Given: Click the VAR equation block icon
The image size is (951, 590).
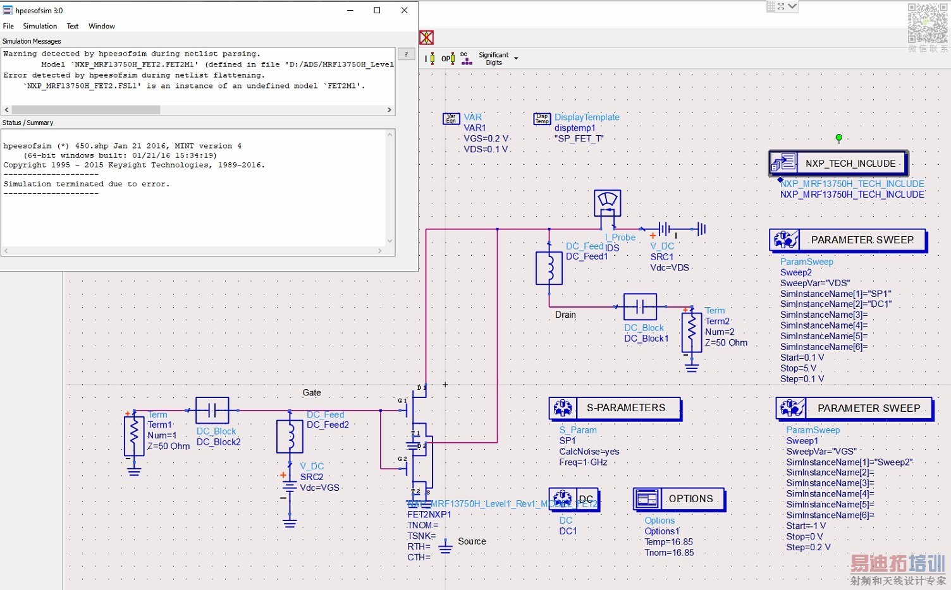Looking at the screenshot, I should pos(451,118).
